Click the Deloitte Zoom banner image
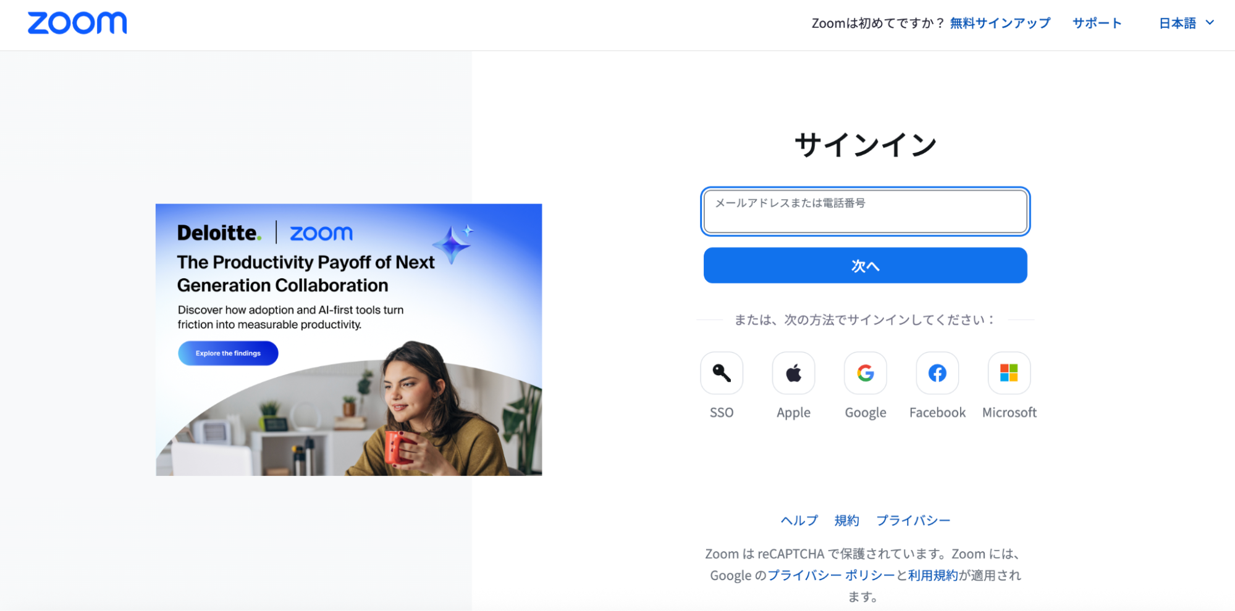The image size is (1235, 611). point(348,339)
